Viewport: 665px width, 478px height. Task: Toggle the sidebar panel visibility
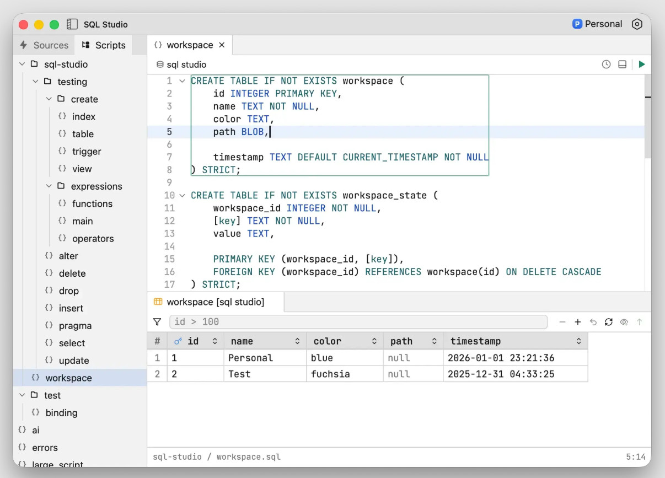pyautogui.click(x=72, y=24)
